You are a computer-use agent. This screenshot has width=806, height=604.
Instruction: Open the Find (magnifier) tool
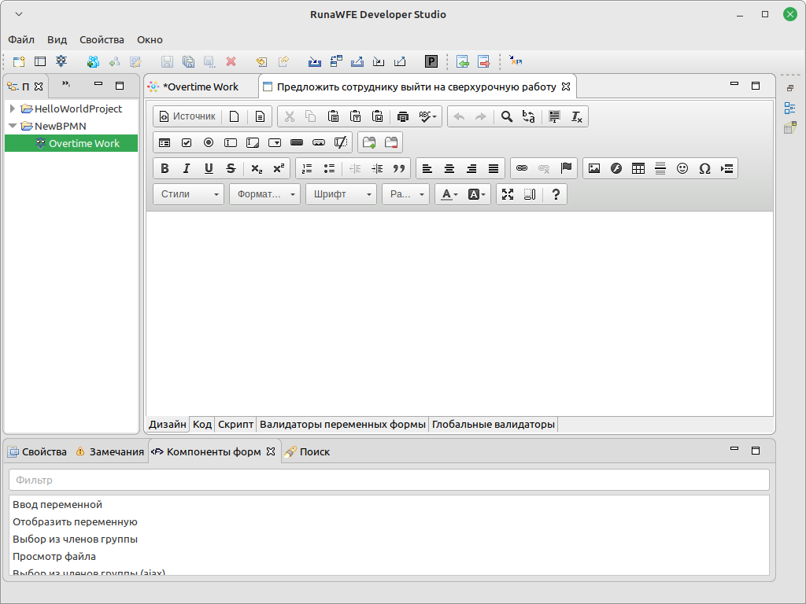pos(507,116)
